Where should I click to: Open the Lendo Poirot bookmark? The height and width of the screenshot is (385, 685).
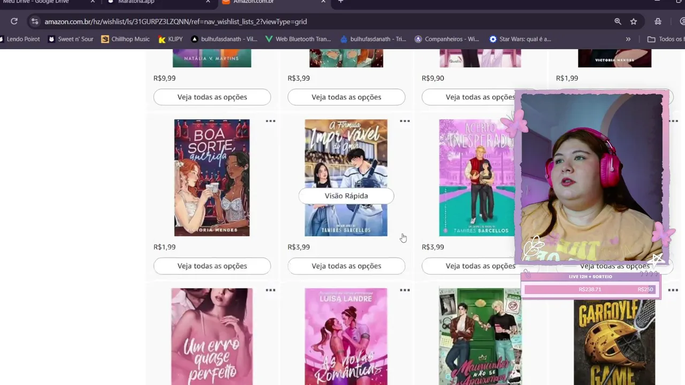20,39
